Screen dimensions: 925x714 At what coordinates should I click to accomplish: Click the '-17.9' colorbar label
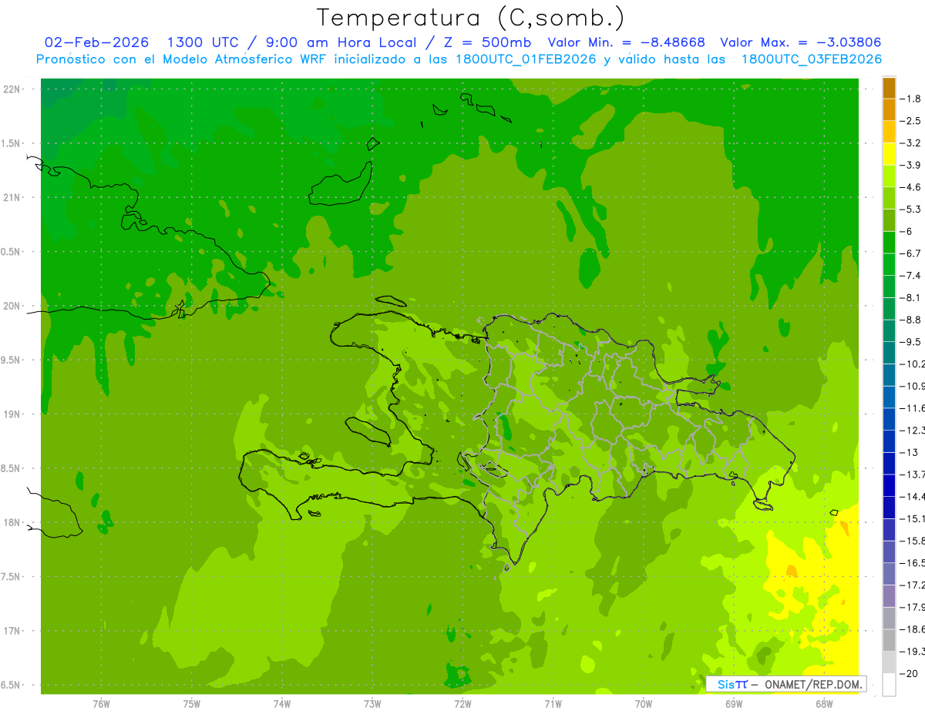(912, 606)
